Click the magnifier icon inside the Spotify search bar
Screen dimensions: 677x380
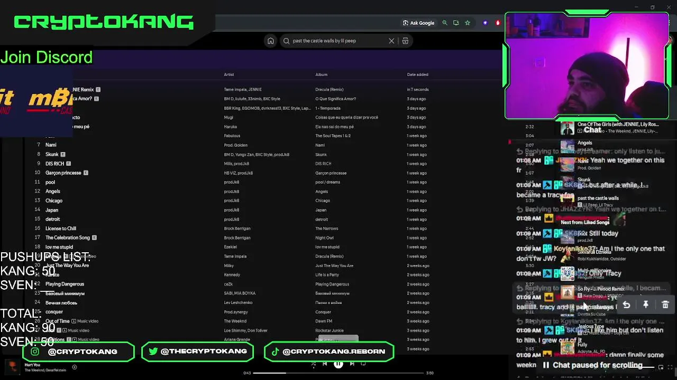pos(286,41)
